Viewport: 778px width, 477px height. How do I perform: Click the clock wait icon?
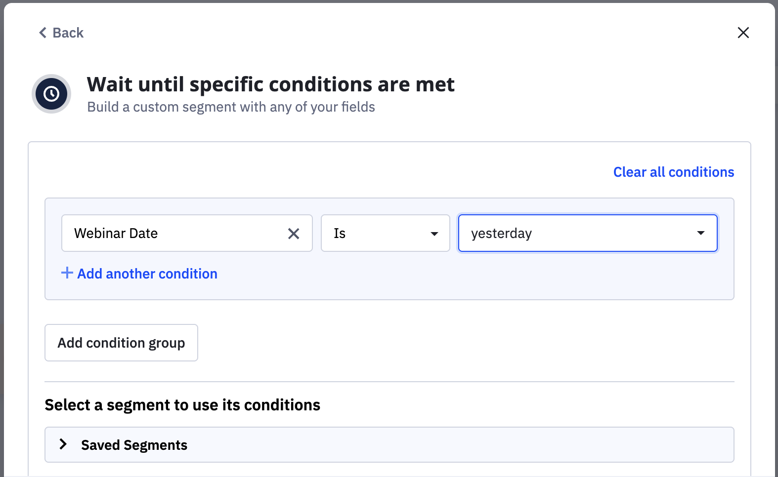pos(51,94)
